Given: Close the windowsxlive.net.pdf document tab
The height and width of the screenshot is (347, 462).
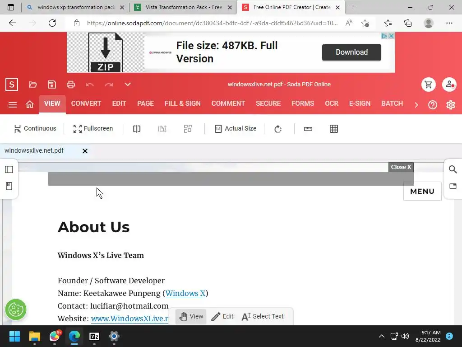Looking at the screenshot, I should tap(85, 151).
